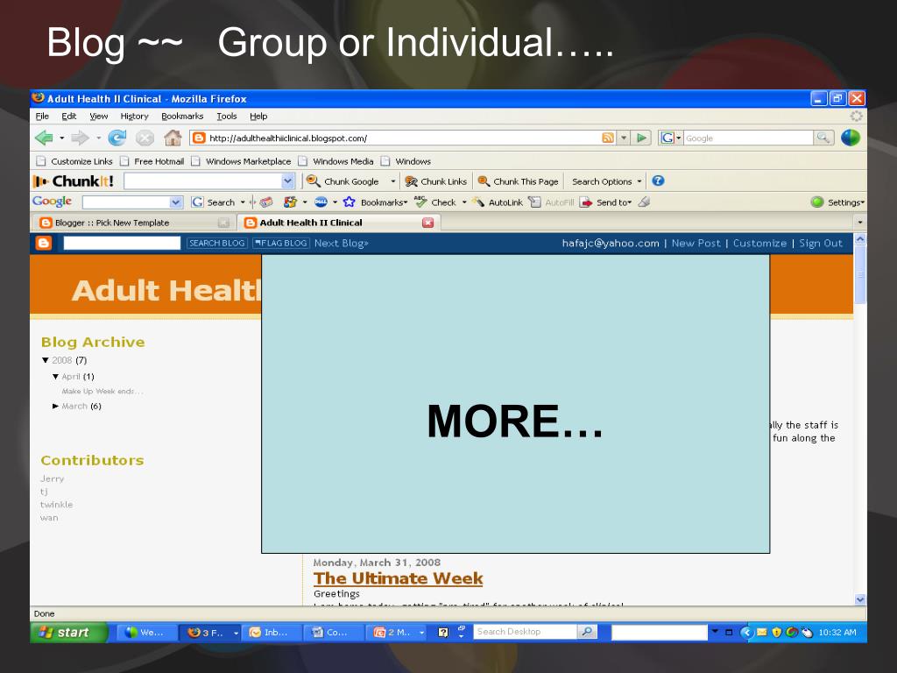Click the green Go arrow beside address bar

[642, 138]
